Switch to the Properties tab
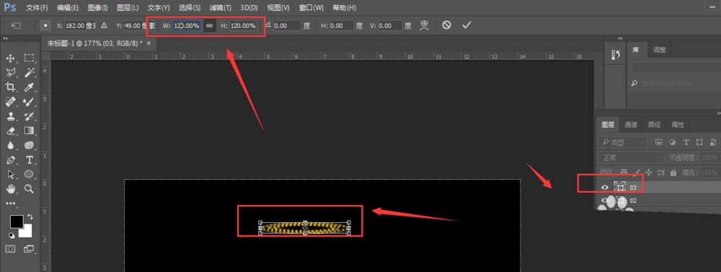Viewport: 721px width, 272px height. 677,124
